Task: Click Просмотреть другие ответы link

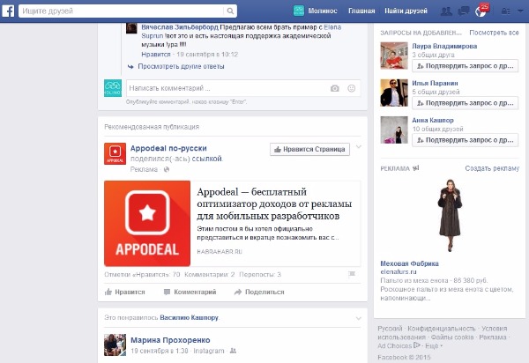Action: 181,66
